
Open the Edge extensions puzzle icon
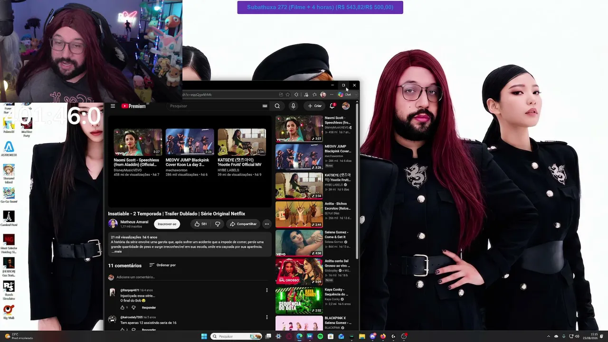296,95
